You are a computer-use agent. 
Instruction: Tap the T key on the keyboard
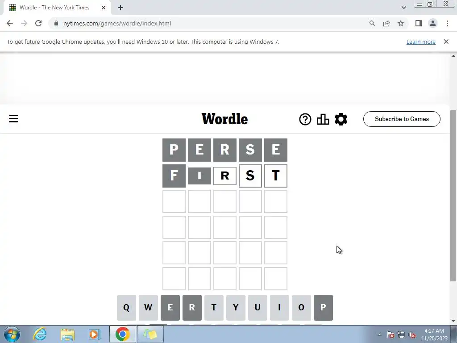tap(214, 307)
